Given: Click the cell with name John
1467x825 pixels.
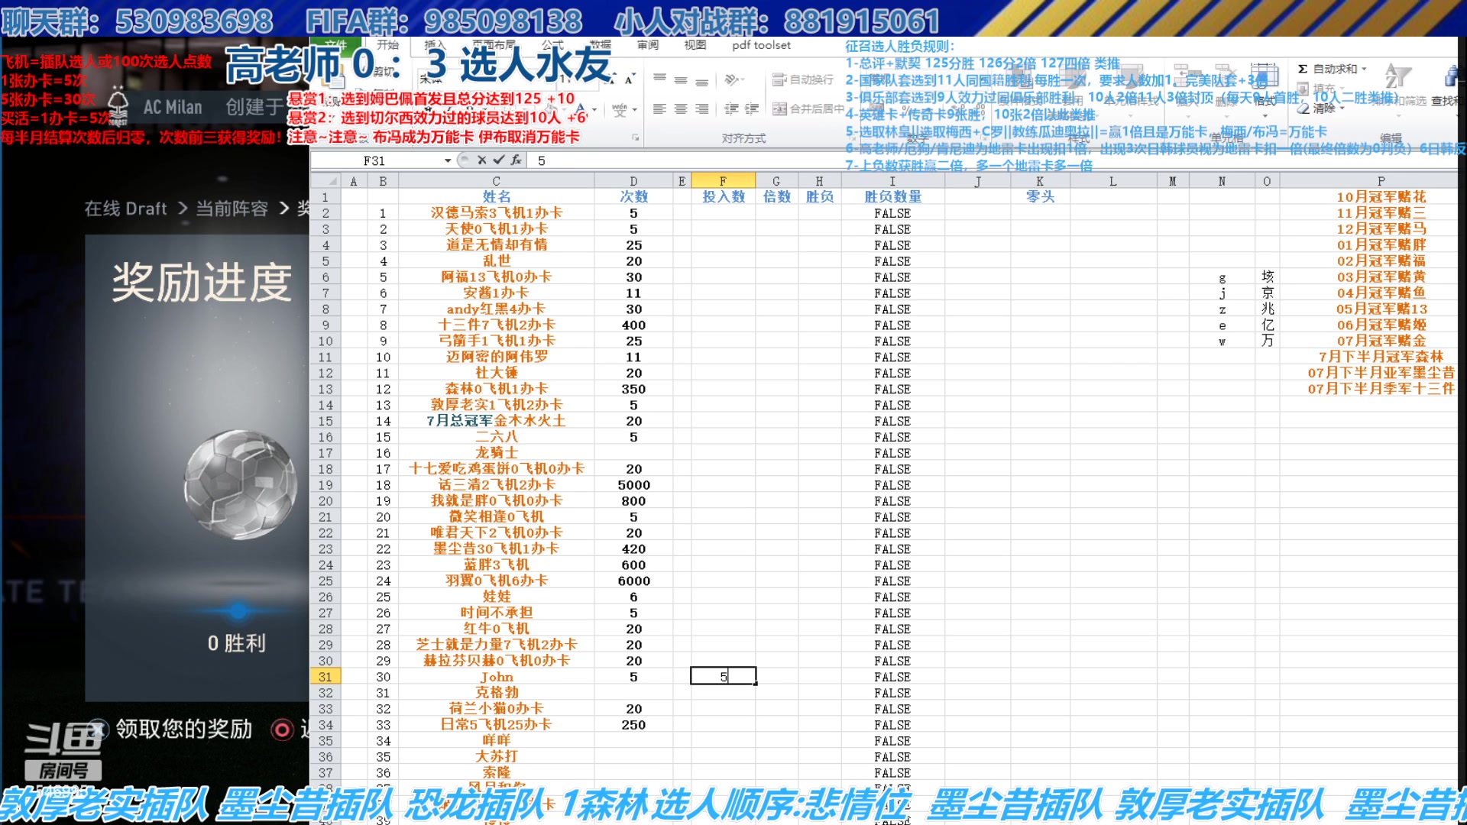Looking at the screenshot, I should (x=497, y=677).
